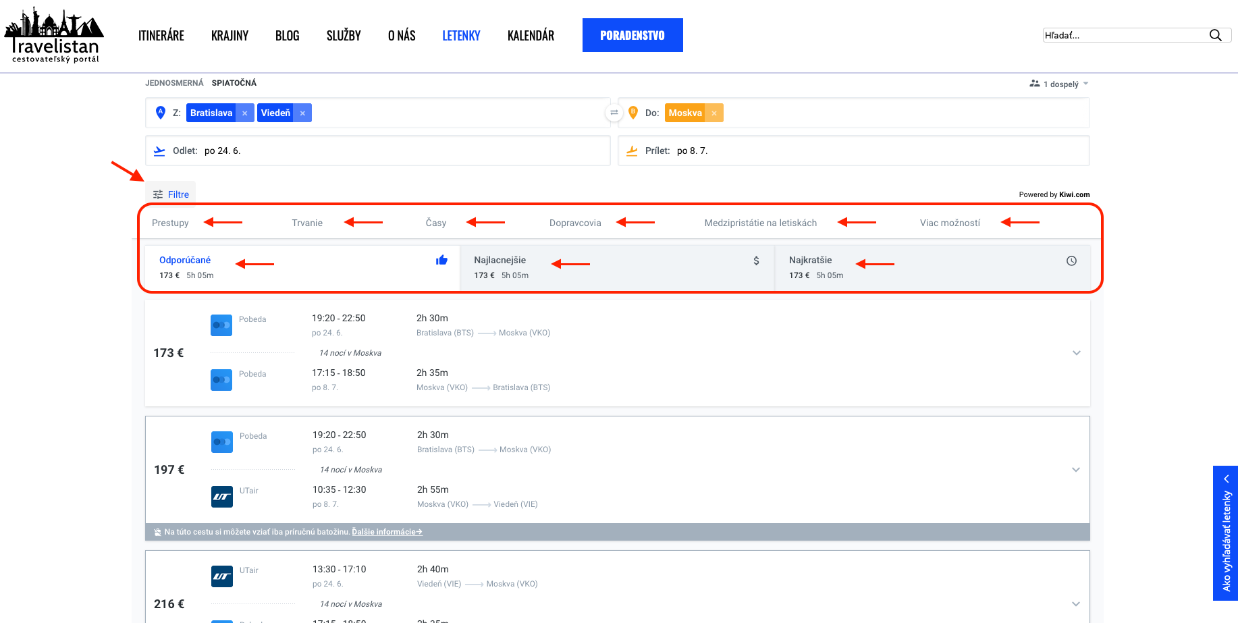Expand the 173 € flight result

(1077, 353)
